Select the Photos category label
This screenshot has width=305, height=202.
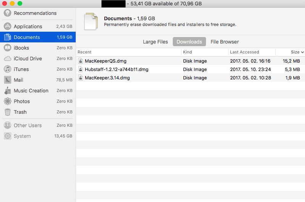click(x=21, y=101)
